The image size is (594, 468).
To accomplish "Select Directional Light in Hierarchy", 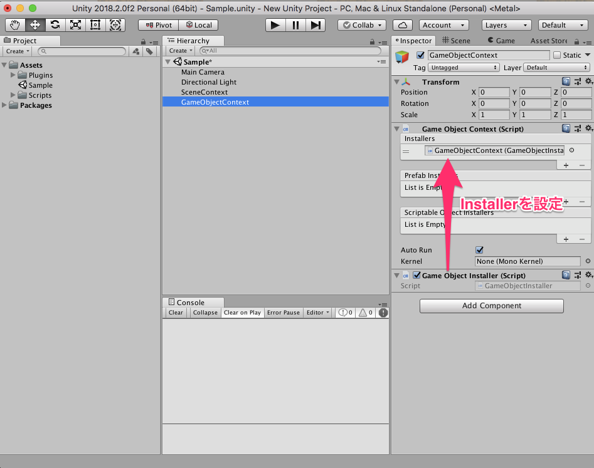I will click(x=209, y=82).
